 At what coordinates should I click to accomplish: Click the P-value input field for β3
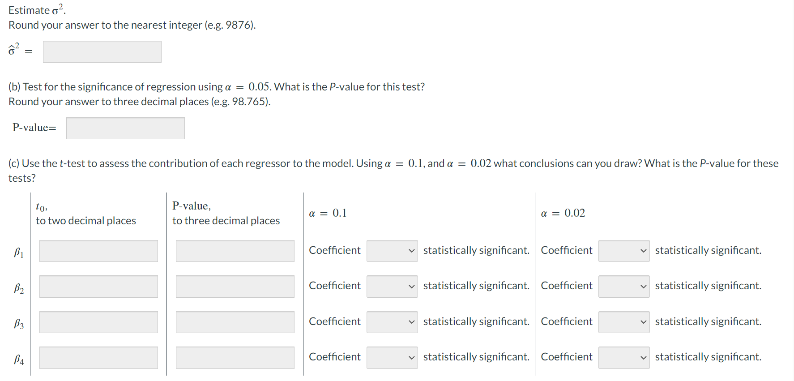click(x=235, y=322)
